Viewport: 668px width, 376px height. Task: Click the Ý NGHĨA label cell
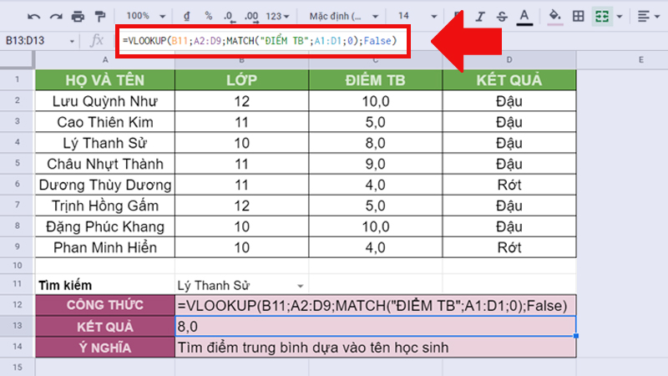point(105,348)
